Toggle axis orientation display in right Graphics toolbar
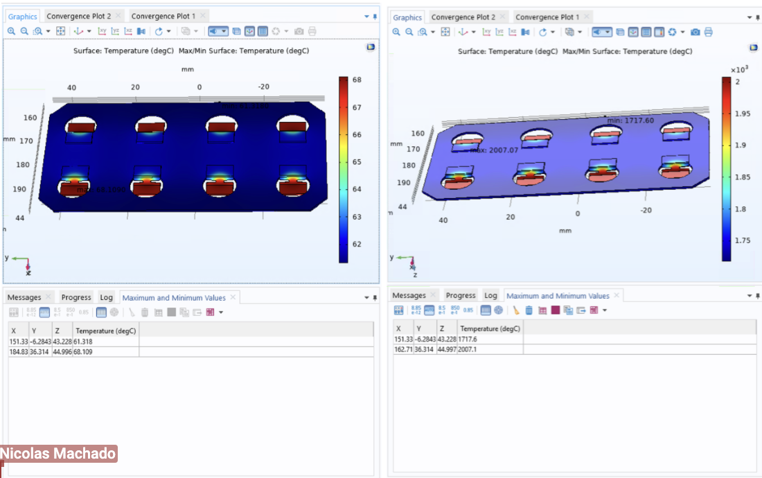Viewport: 762px width, 478px height. coord(633,32)
